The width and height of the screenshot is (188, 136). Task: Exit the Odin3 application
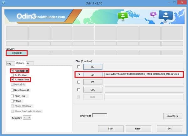point(170,129)
